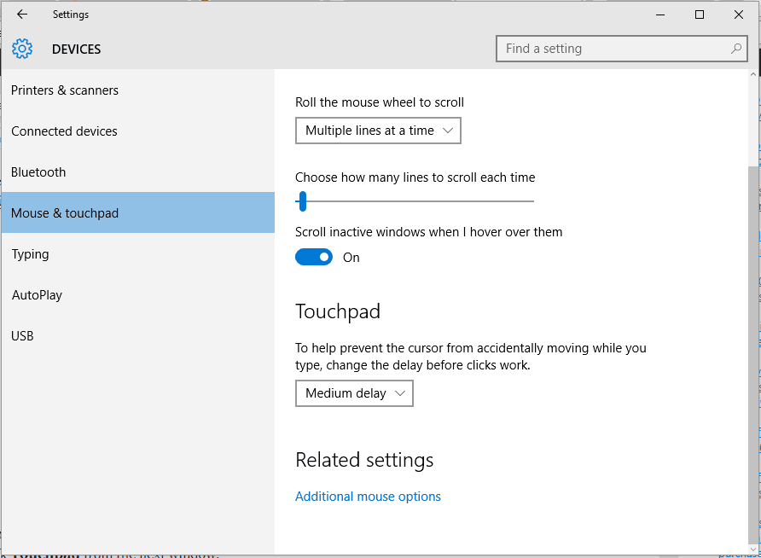Click the Devices gear icon
The image size is (761, 558).
[x=22, y=49]
